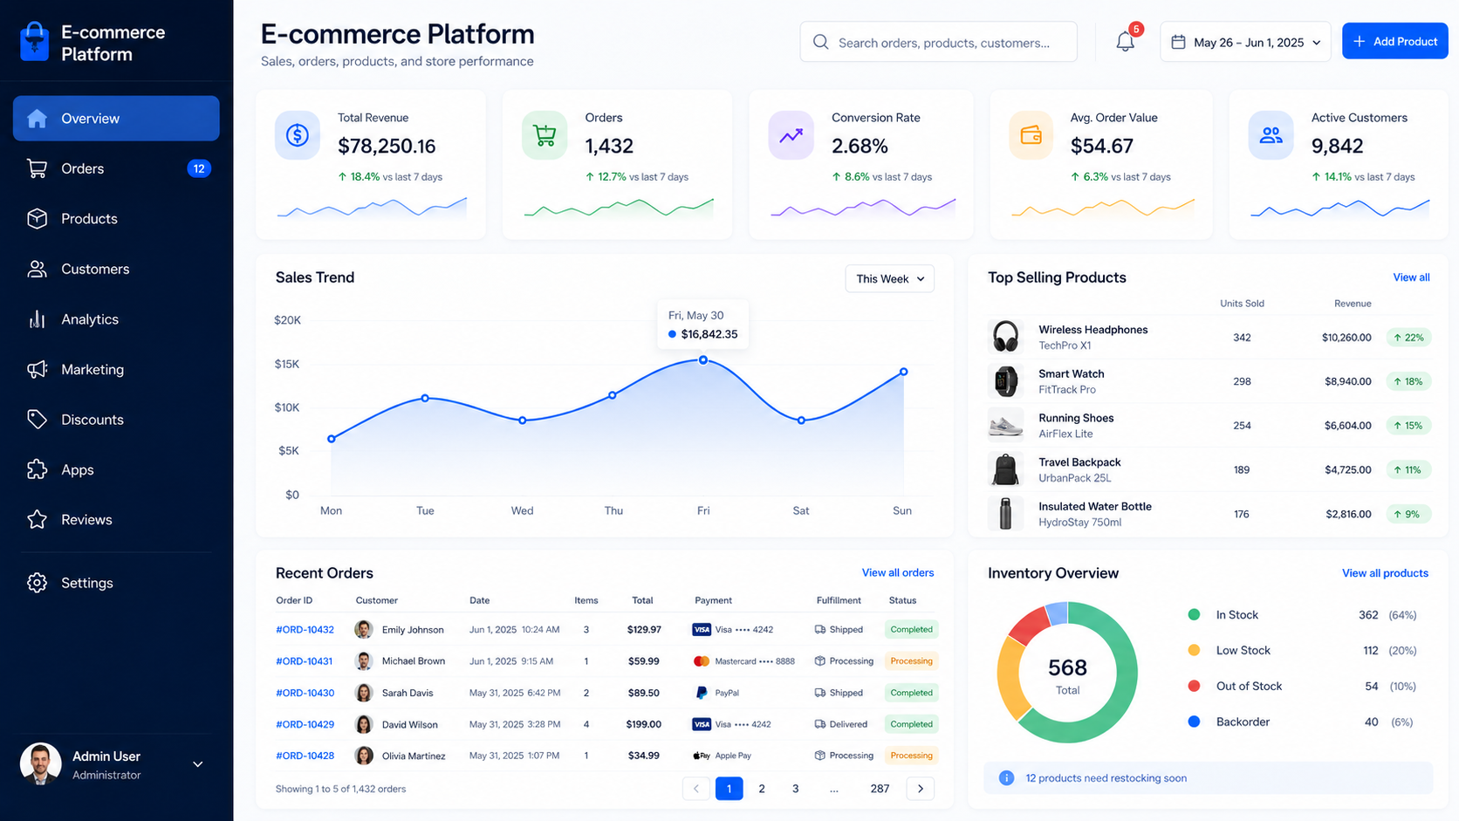Expand the Admin User account chevron
This screenshot has height=821, width=1459.
click(198, 764)
